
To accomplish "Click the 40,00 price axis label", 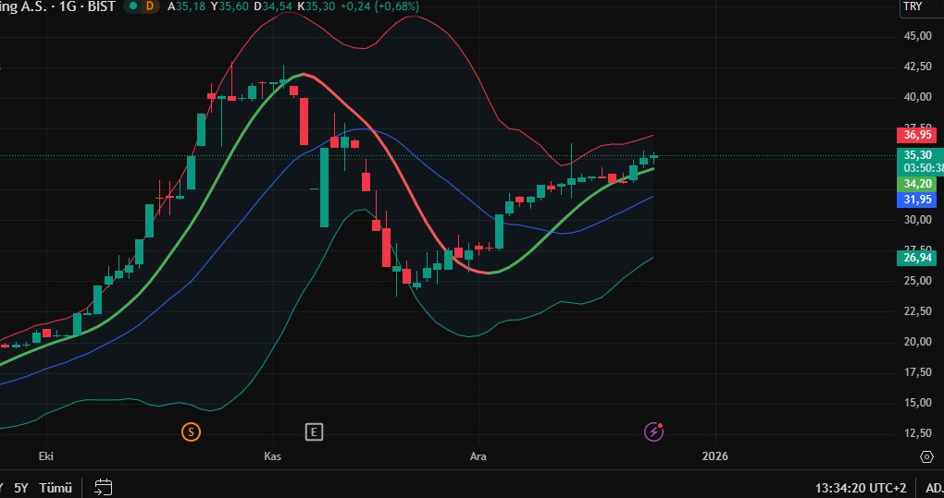I will click(x=917, y=97).
